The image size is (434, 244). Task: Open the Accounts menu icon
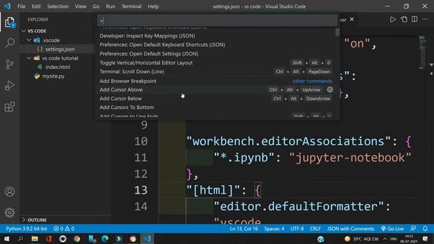click(x=9, y=192)
